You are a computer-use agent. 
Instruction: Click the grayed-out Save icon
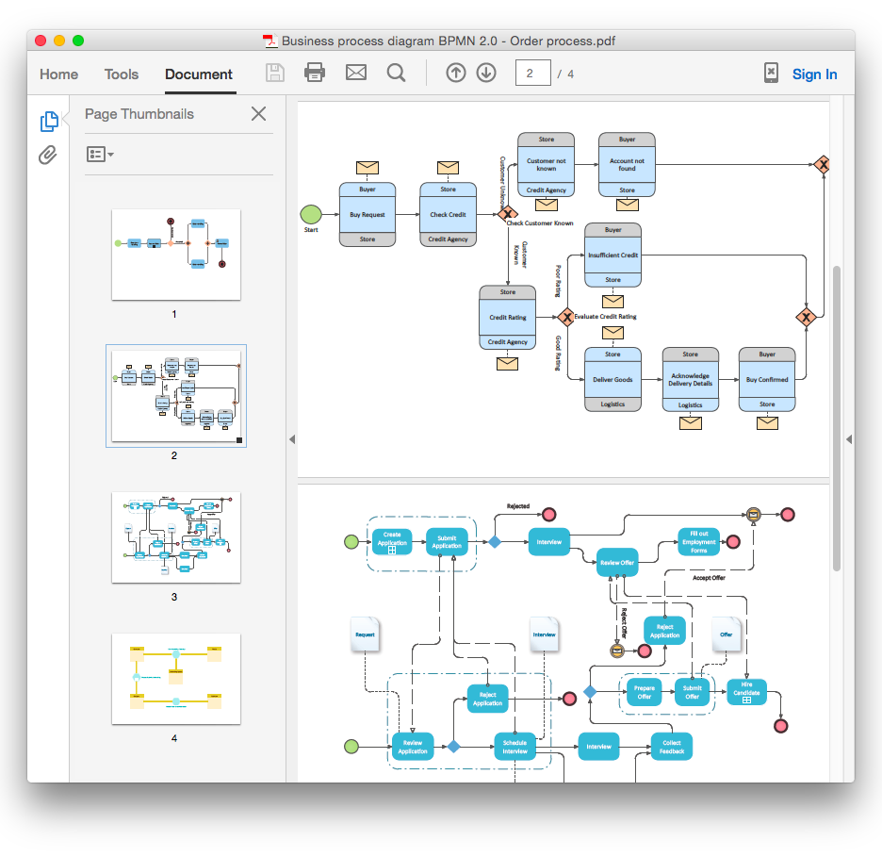tap(274, 73)
